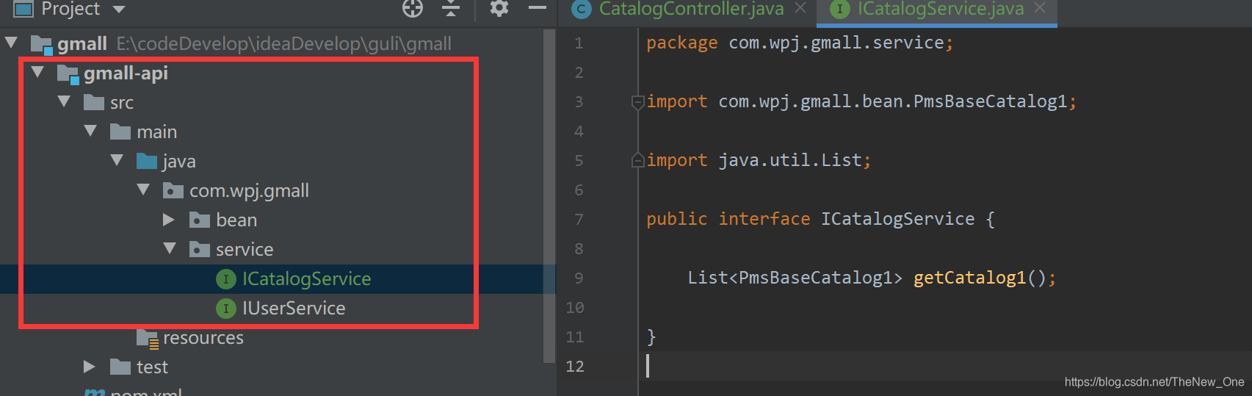Viewport: 1252px width, 396px height.
Task: Collapse the java source folder arrow
Action: [117, 161]
